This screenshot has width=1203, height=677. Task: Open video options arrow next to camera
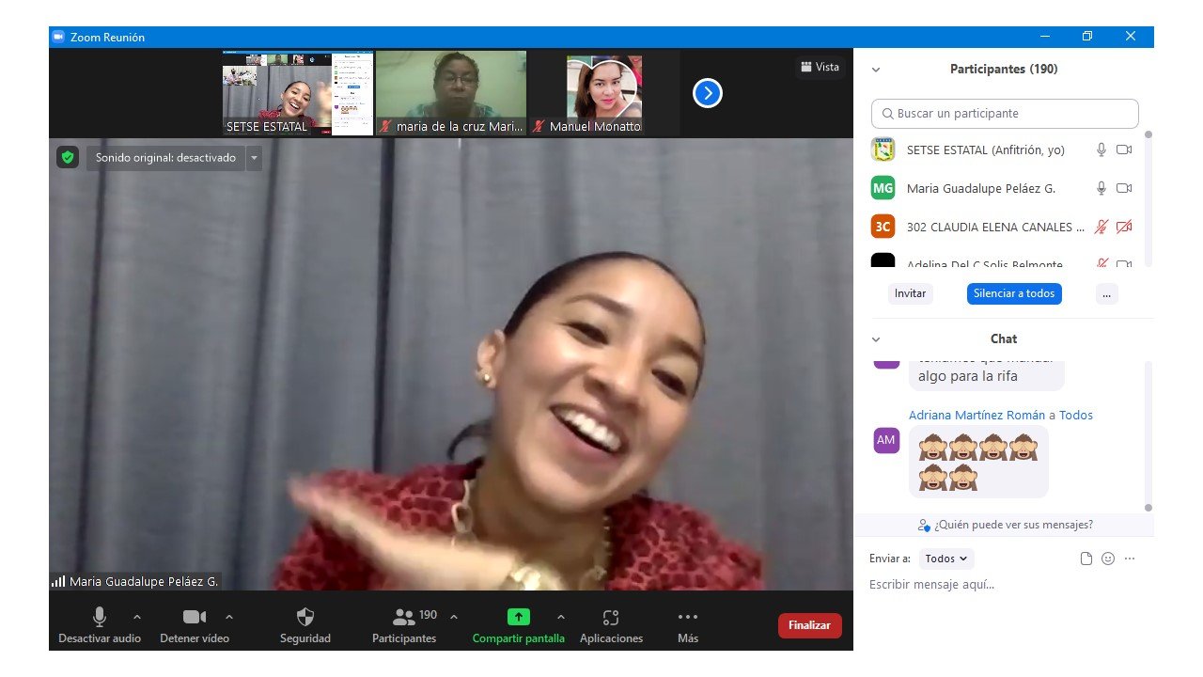[x=229, y=617]
